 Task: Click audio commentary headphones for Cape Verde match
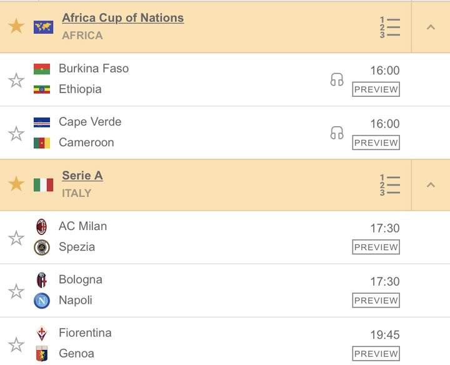(337, 133)
